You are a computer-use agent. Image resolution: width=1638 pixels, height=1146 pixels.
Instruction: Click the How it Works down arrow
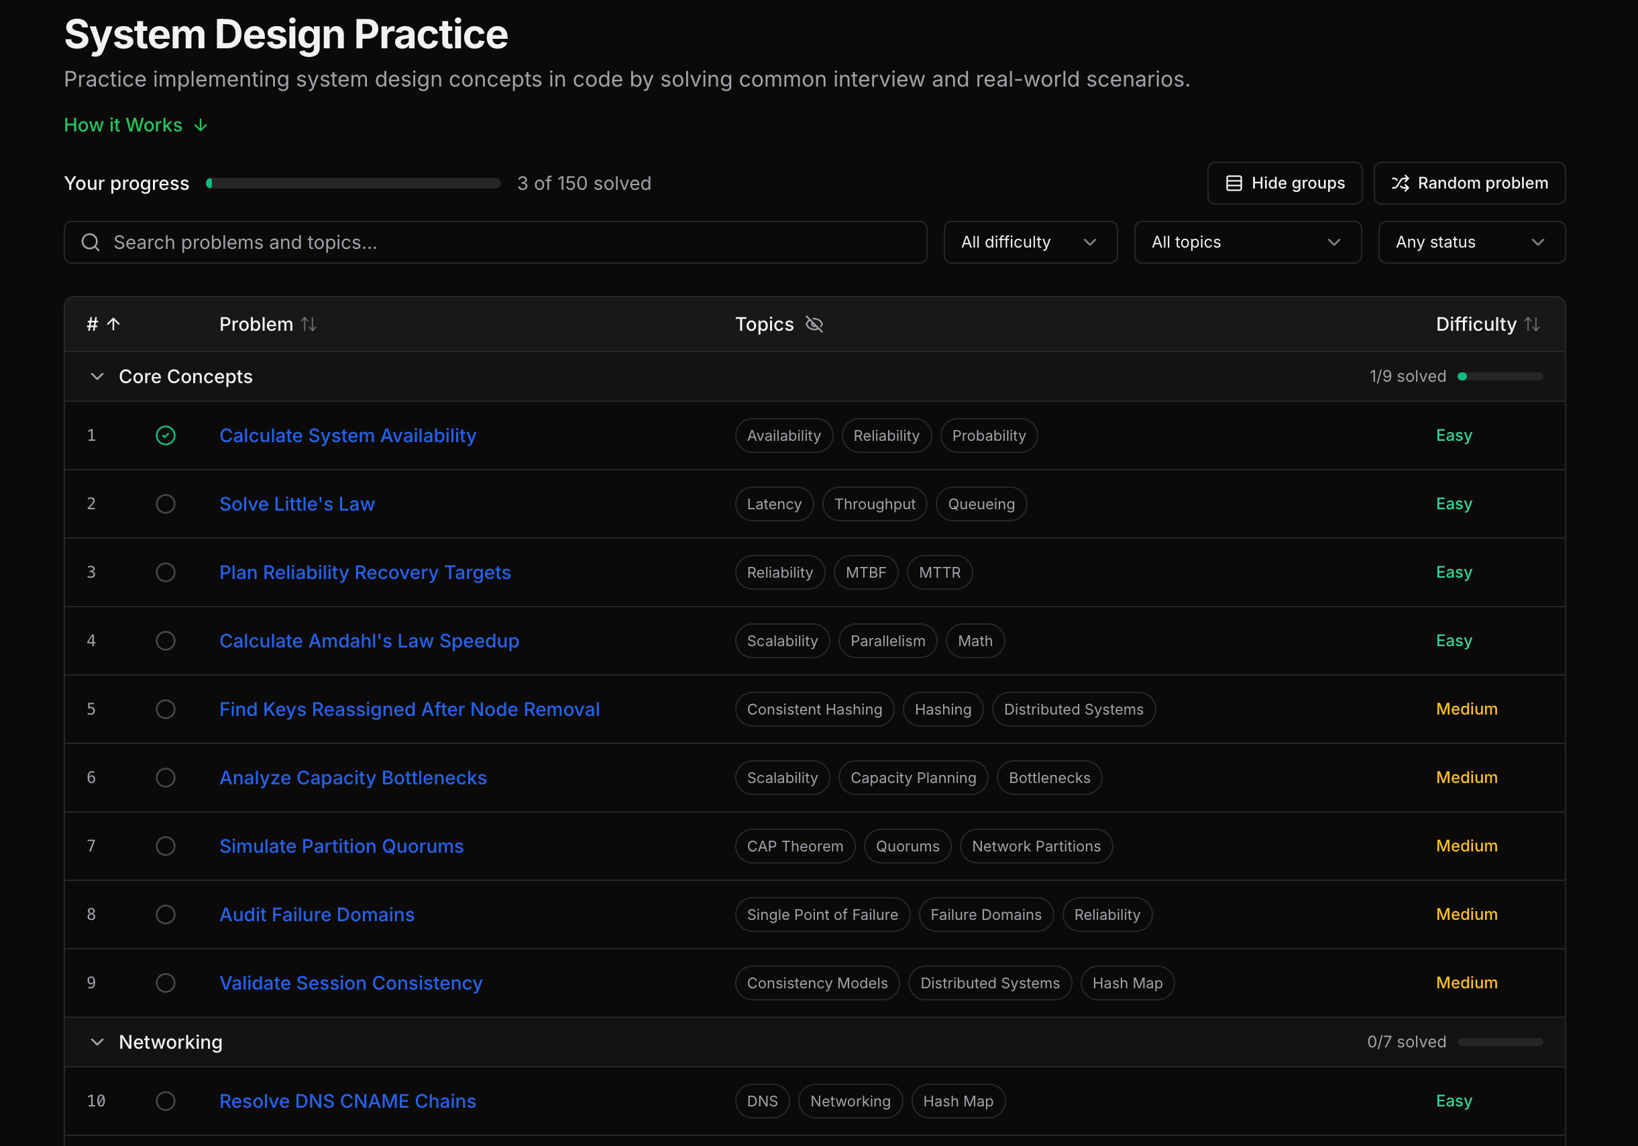pos(201,125)
